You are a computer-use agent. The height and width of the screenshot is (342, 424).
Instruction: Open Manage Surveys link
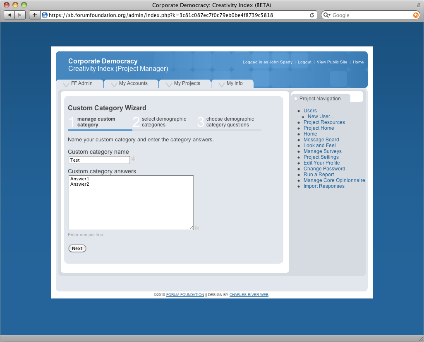[322, 151]
